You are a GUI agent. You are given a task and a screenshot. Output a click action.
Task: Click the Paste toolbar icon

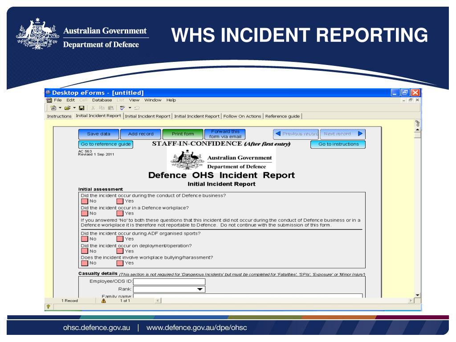[x=111, y=108]
